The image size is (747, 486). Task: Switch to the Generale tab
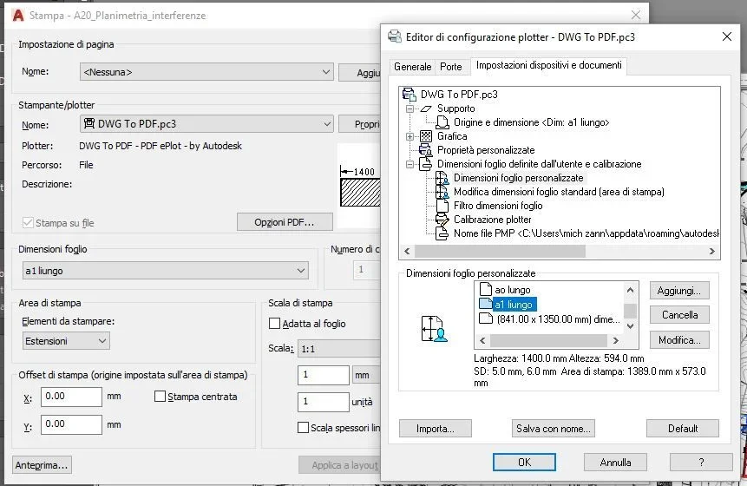pos(413,67)
